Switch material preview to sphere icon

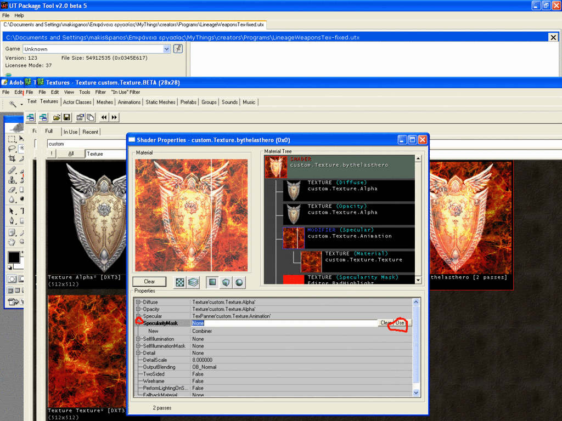coord(239,282)
